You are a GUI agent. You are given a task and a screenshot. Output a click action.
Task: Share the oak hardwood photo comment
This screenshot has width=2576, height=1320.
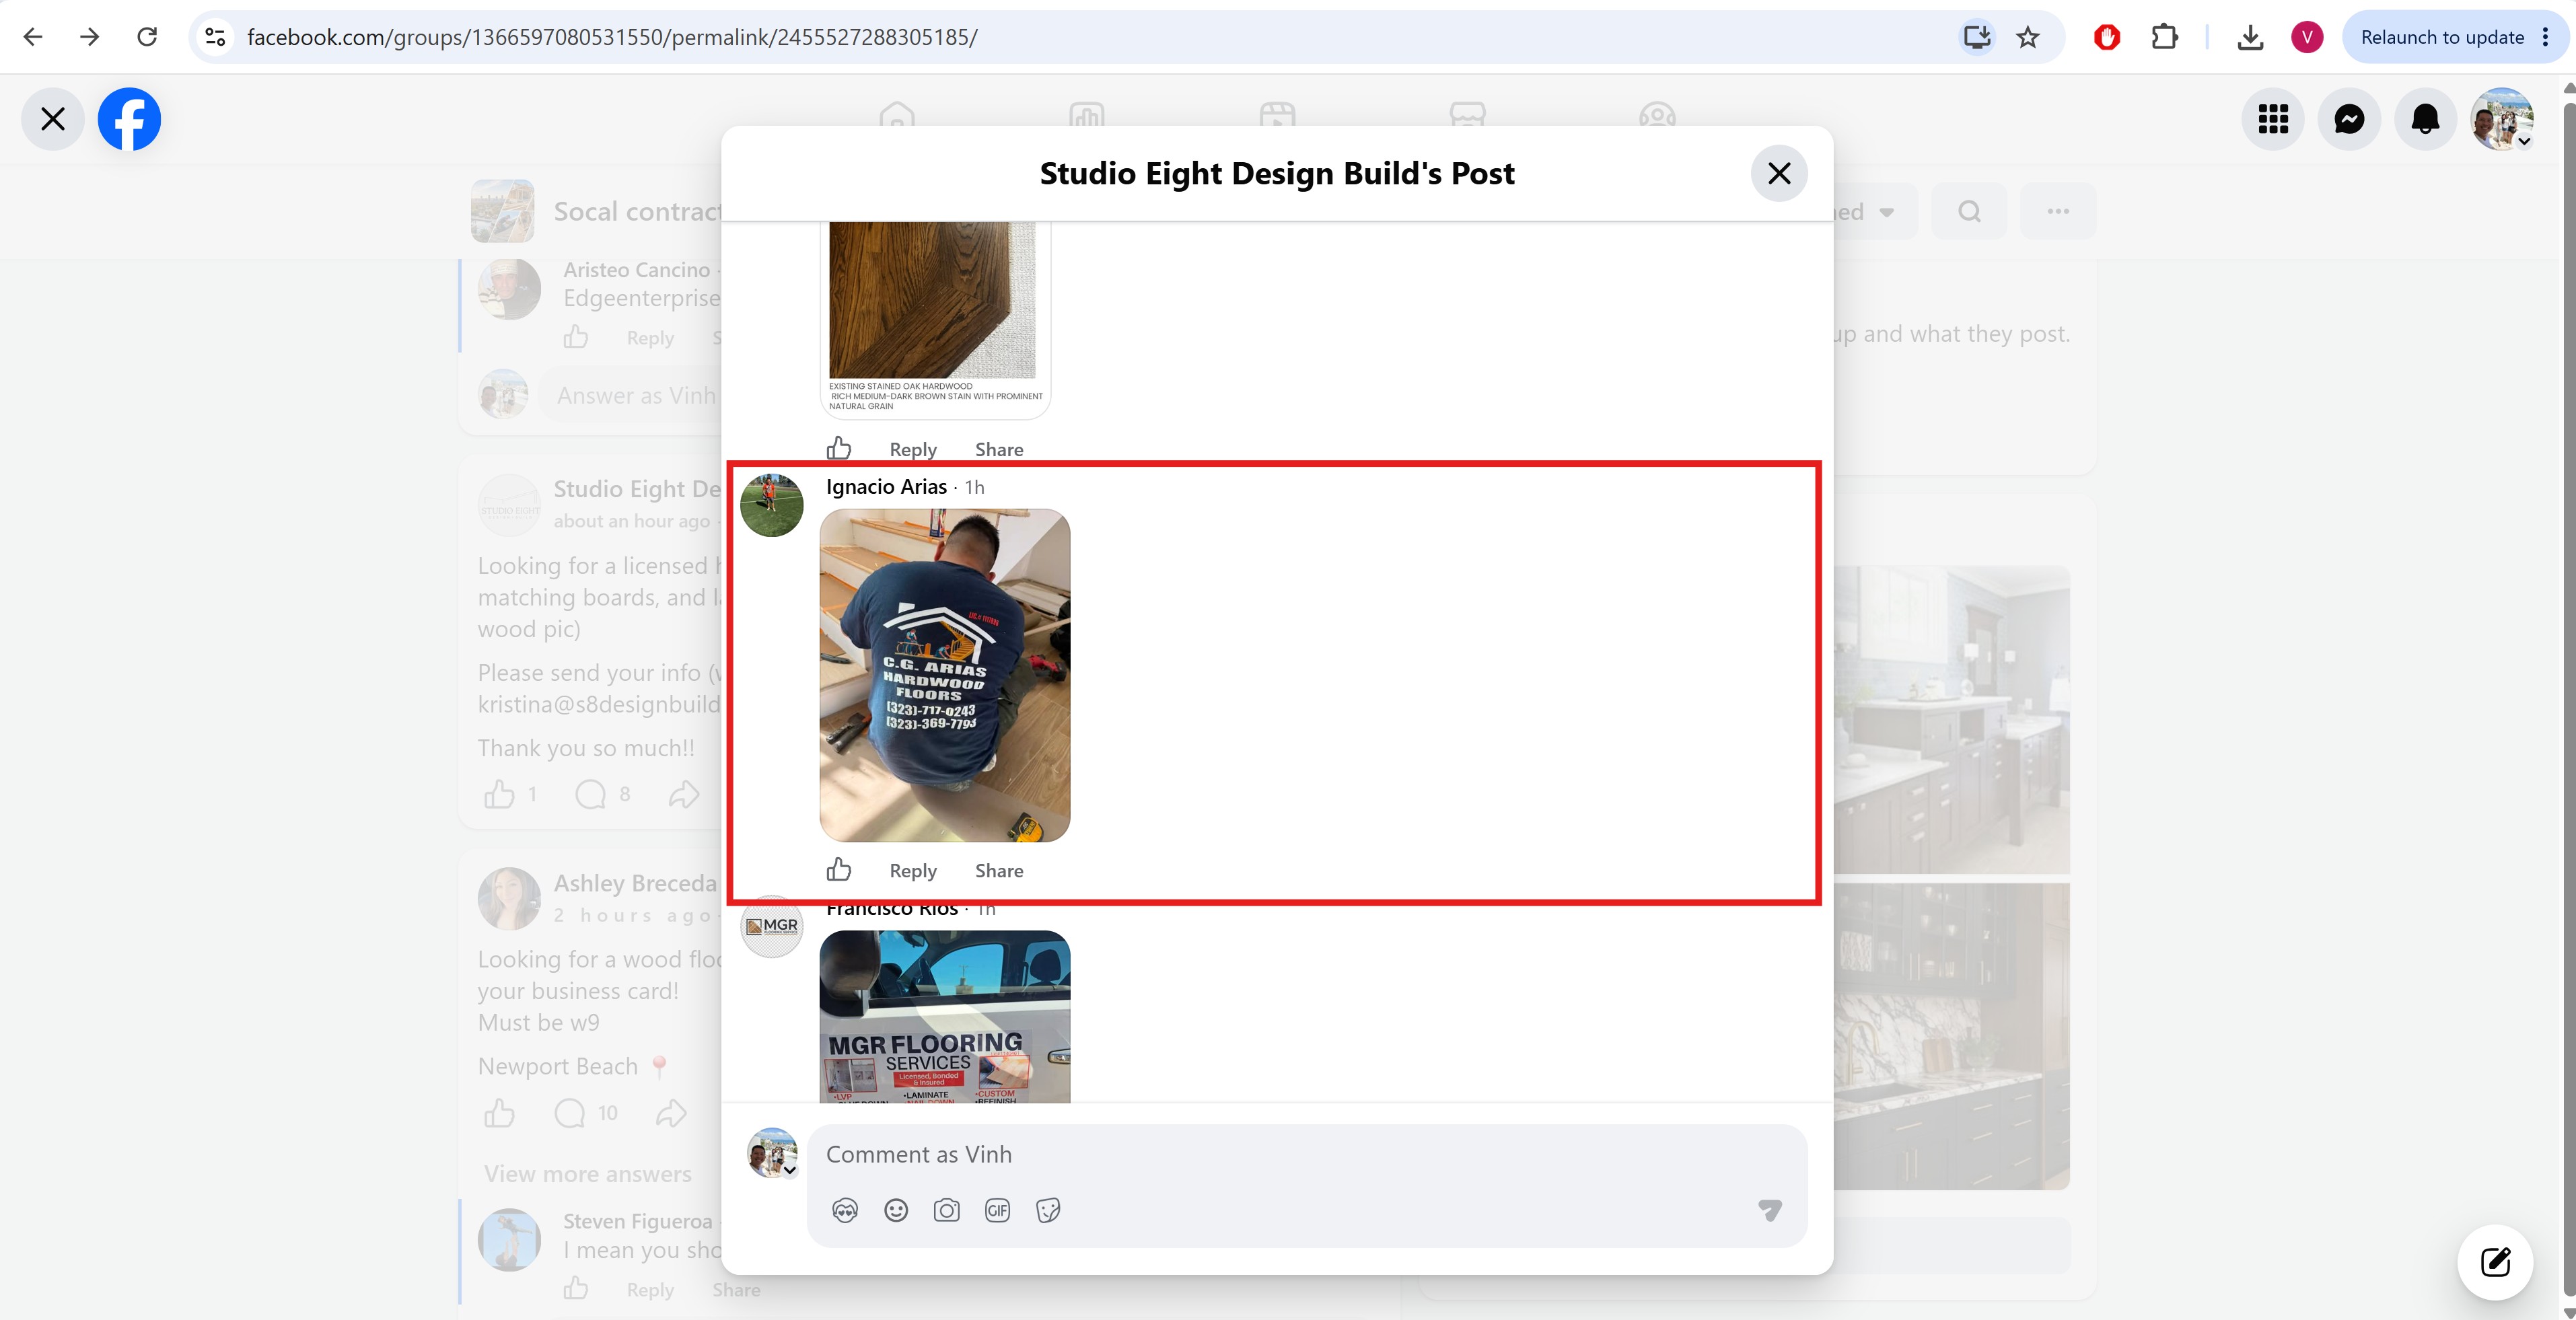click(999, 449)
